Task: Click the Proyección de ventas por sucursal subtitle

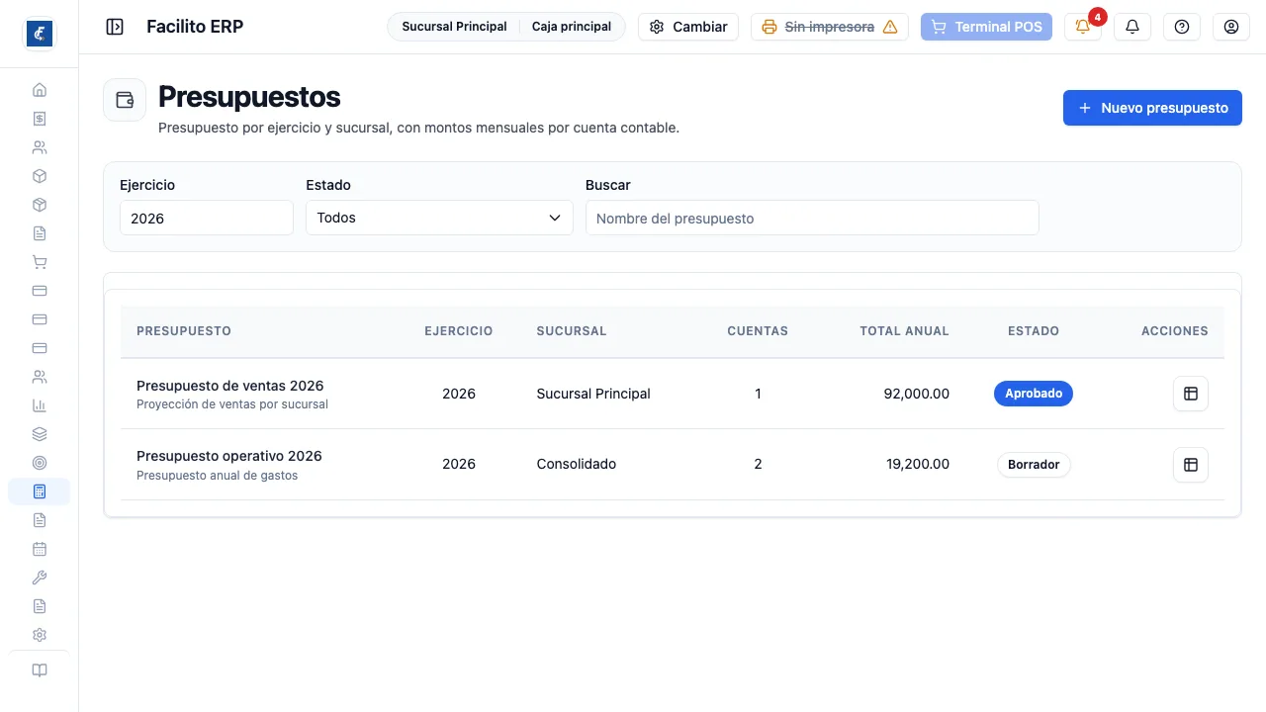Action: coord(232,404)
